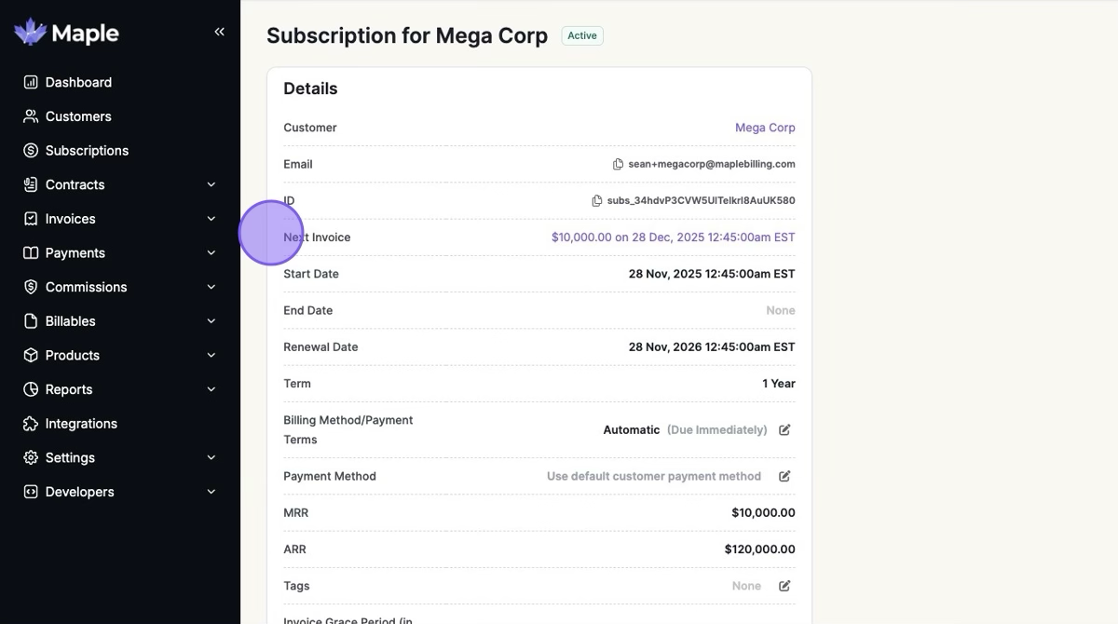Collapse the sidebar with double-chevron icon

click(220, 33)
